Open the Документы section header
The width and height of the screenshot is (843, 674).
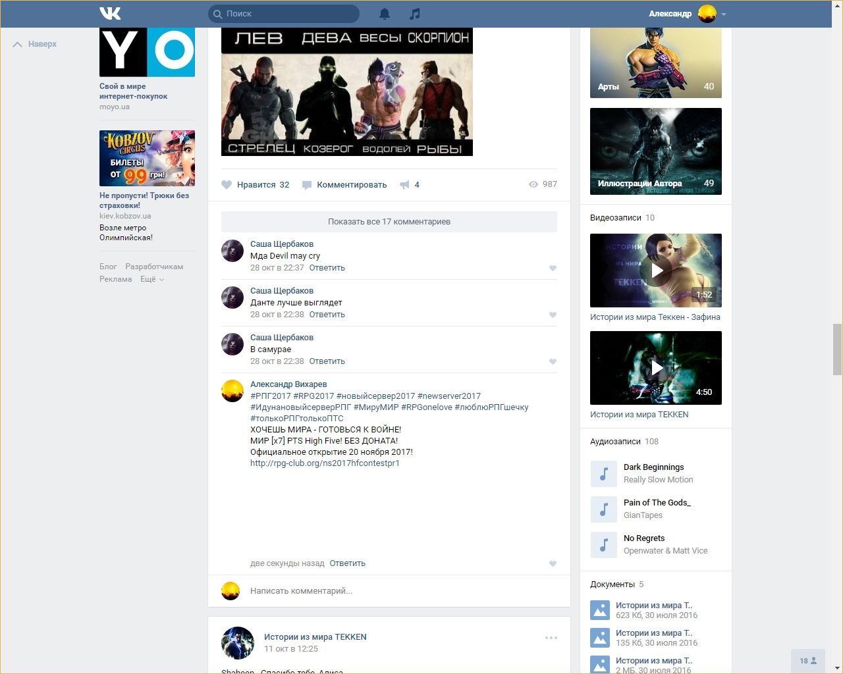tap(617, 584)
